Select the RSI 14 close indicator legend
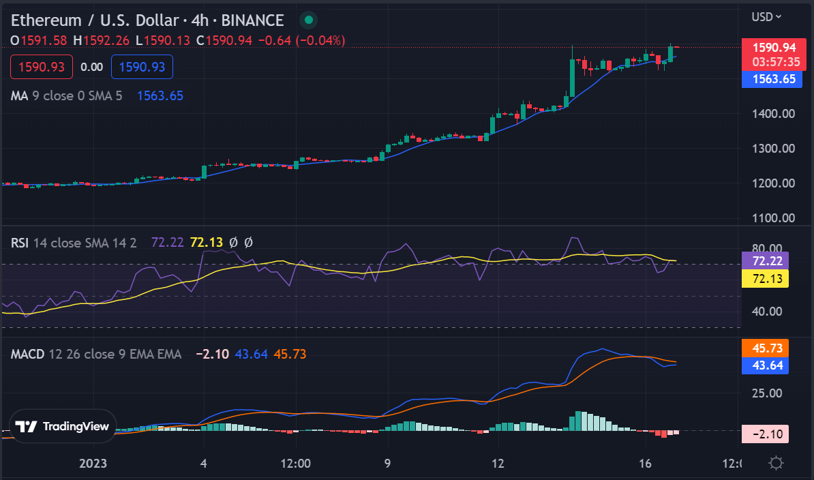This screenshot has height=480, width=814. [74, 243]
